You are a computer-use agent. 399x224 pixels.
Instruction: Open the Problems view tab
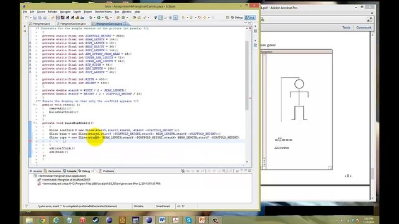(x=107, y=171)
